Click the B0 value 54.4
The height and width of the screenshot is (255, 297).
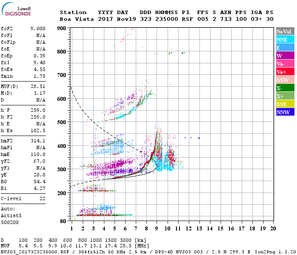(x=39, y=181)
